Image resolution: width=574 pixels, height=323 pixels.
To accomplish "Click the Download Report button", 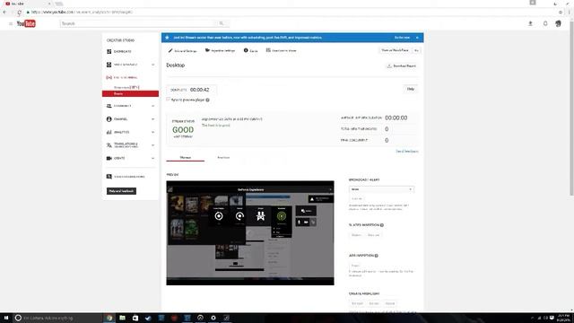I will [402, 66].
